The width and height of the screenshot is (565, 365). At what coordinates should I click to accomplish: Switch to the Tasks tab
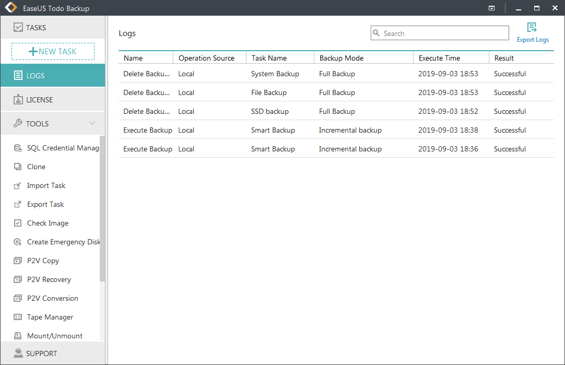[52, 28]
